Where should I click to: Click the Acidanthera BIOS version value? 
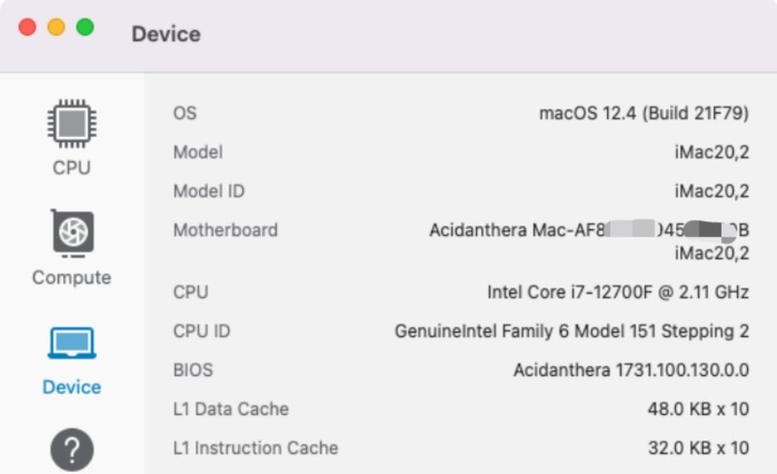(x=631, y=370)
